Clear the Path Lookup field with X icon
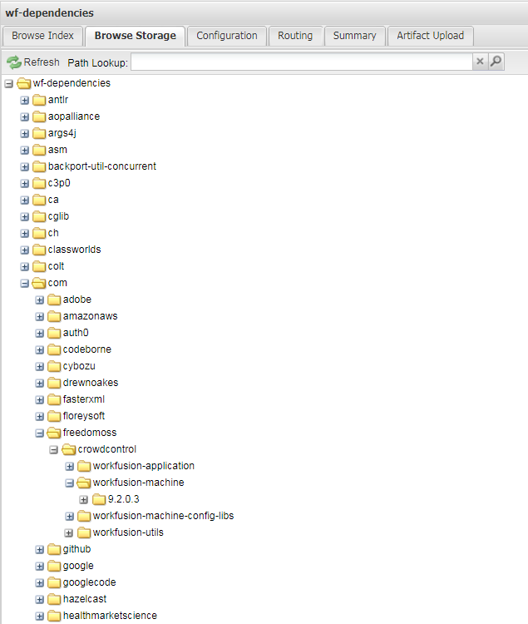The width and height of the screenshot is (528, 624). (x=480, y=62)
